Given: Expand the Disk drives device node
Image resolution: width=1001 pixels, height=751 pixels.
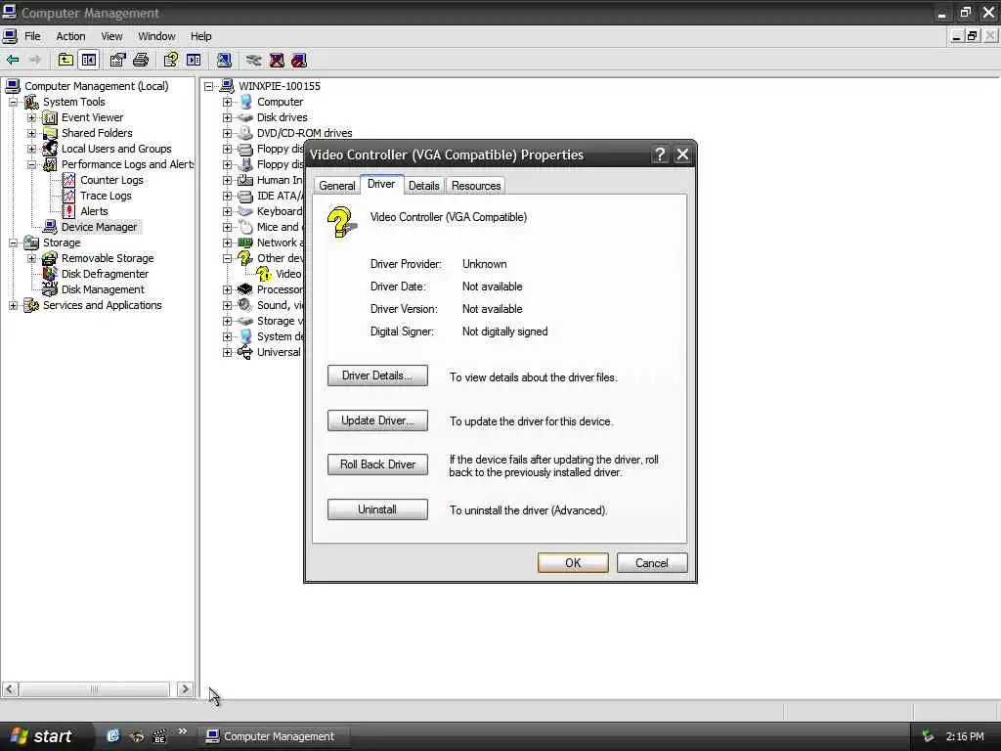Looking at the screenshot, I should pyautogui.click(x=227, y=117).
